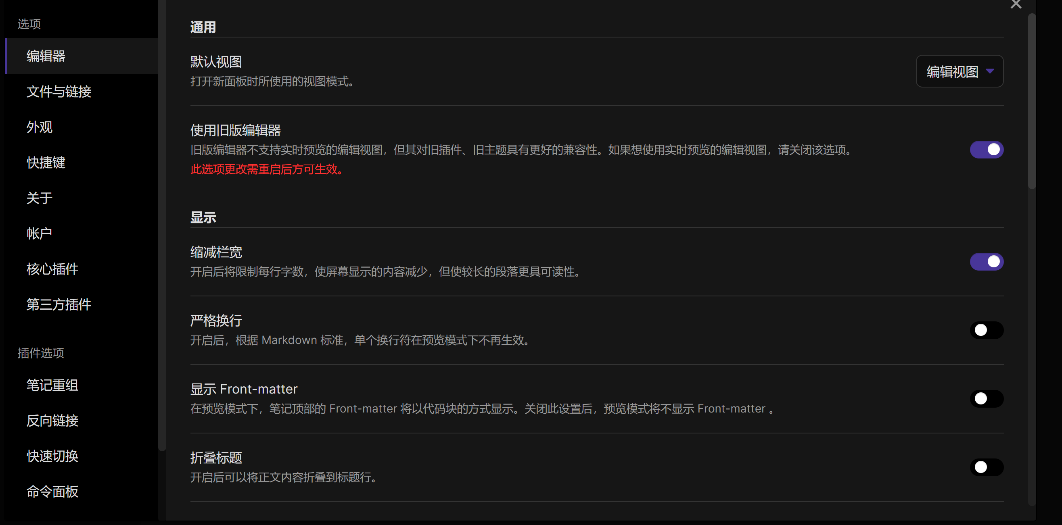Navigate to 第三方插件 settings
Viewport: 1062px width, 525px height.
(x=59, y=304)
